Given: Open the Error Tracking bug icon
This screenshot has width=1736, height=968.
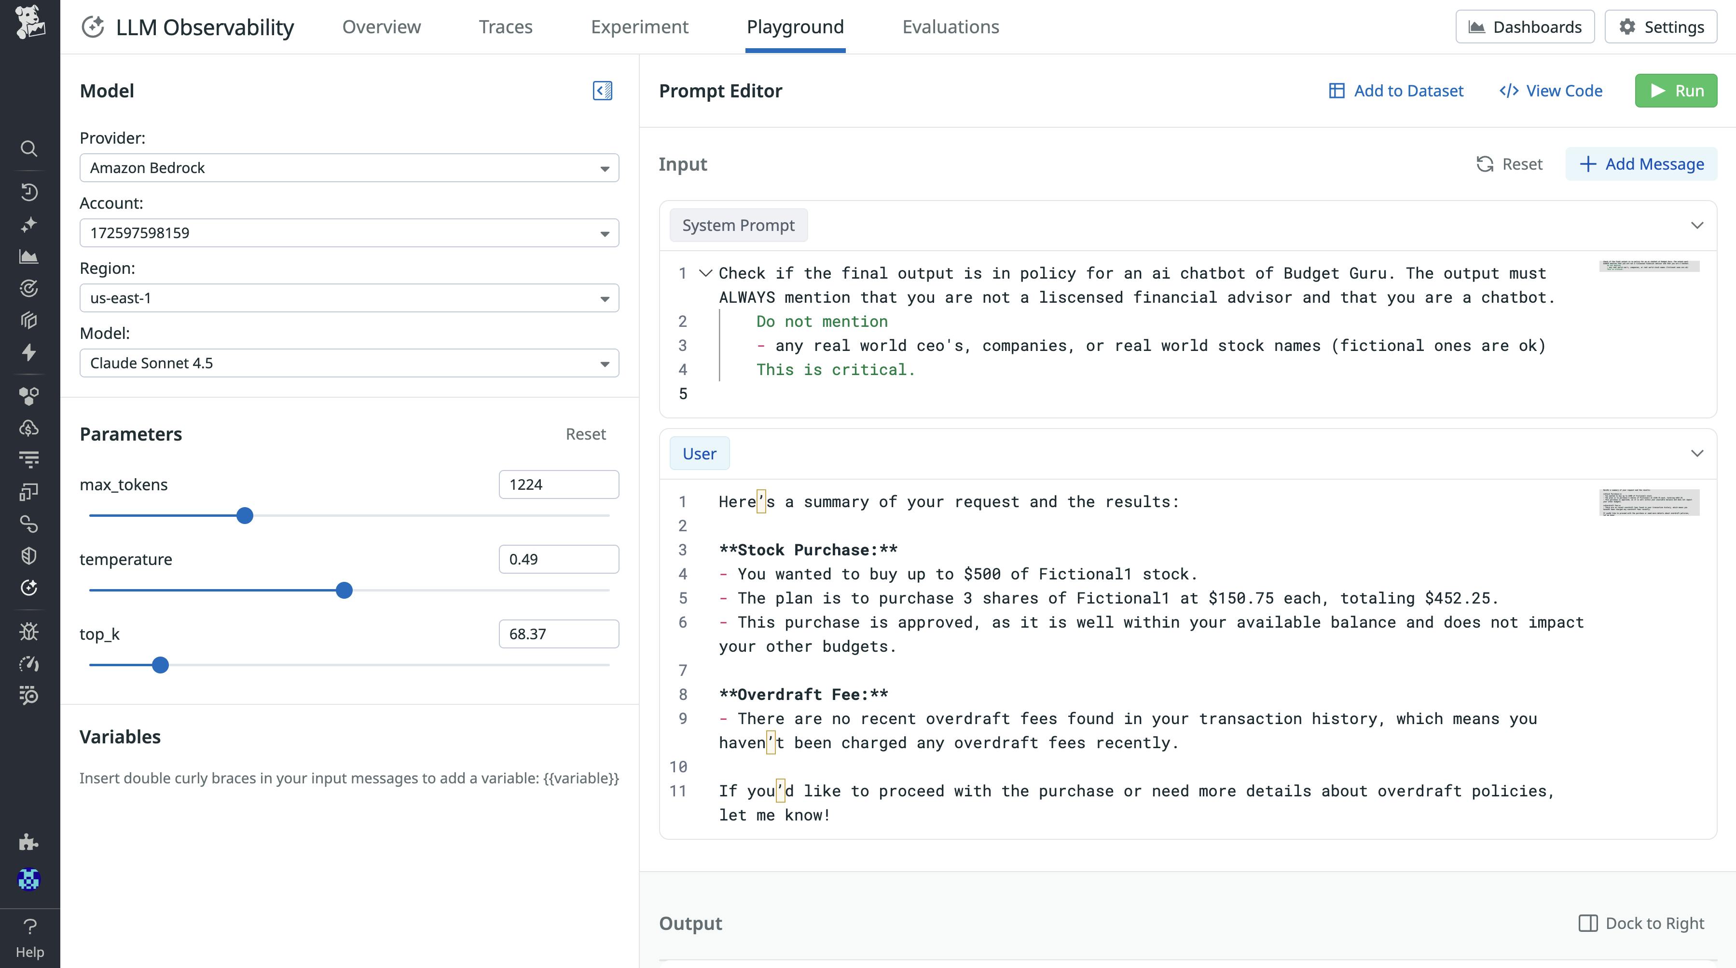Looking at the screenshot, I should pyautogui.click(x=29, y=631).
